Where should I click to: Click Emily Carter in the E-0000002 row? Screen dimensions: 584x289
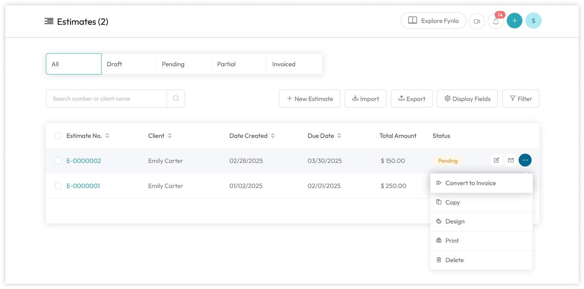click(x=165, y=161)
